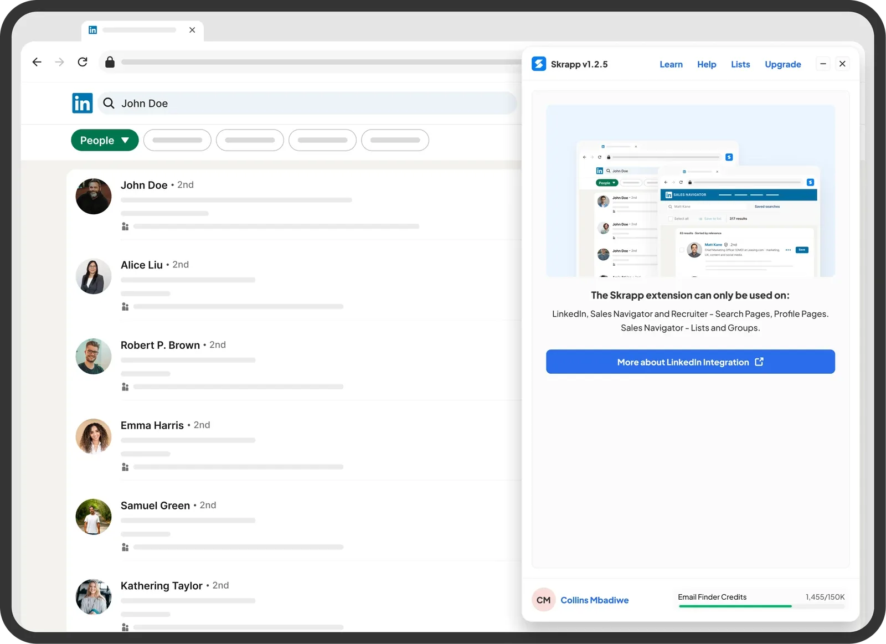Viewport: 886px width, 644px height.
Task: Go to Lists in Skrapp header
Action: pyautogui.click(x=740, y=64)
